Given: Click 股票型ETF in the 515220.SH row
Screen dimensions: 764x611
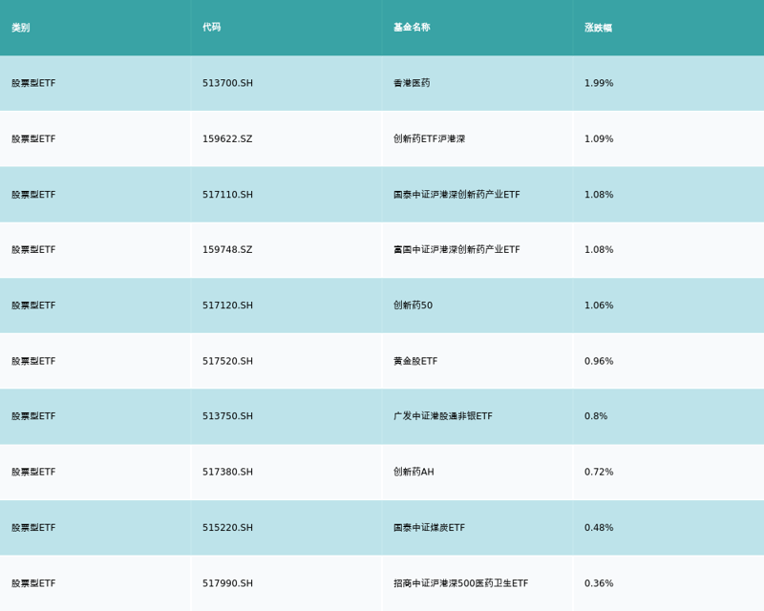Looking at the screenshot, I should pyautogui.click(x=33, y=528).
